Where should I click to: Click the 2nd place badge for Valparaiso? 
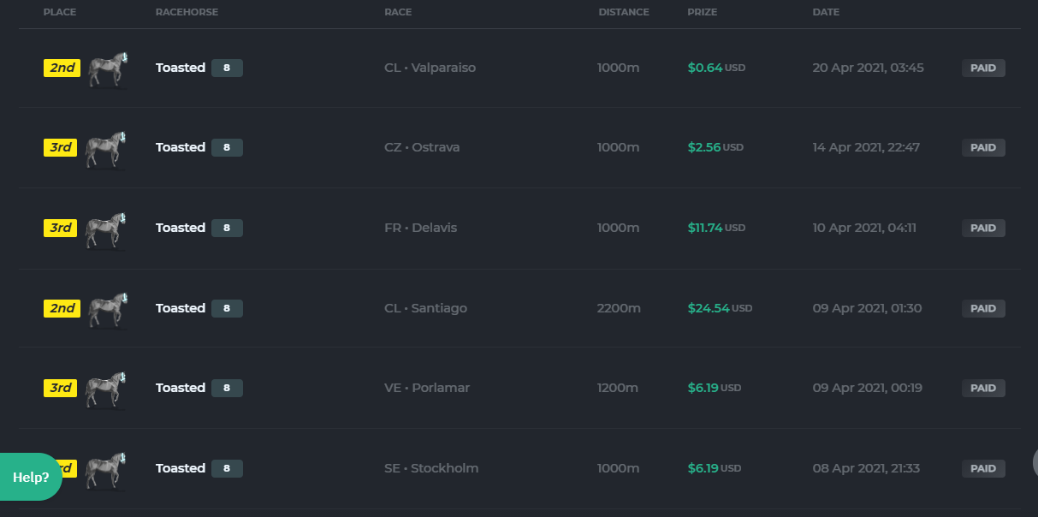62,68
